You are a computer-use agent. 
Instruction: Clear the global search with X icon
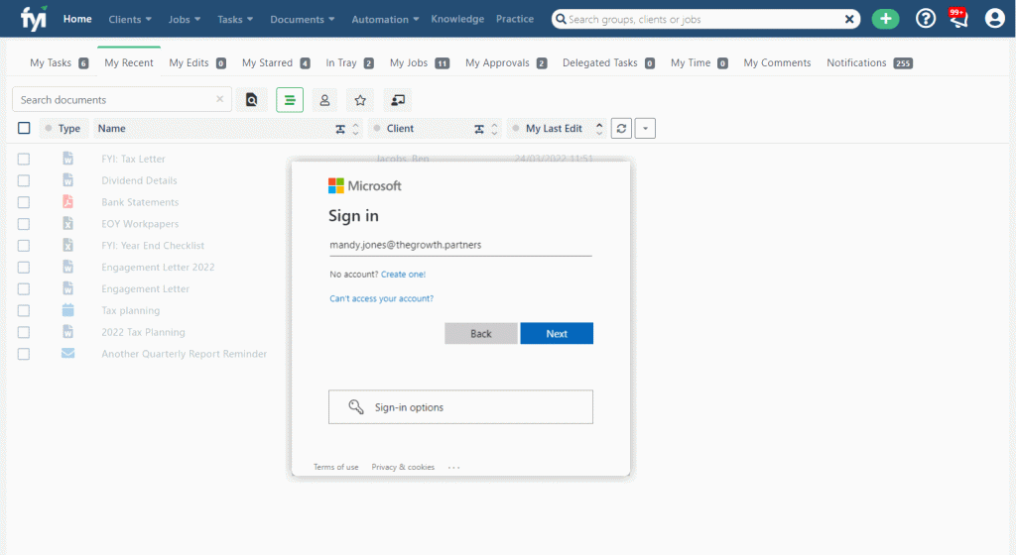click(x=849, y=20)
